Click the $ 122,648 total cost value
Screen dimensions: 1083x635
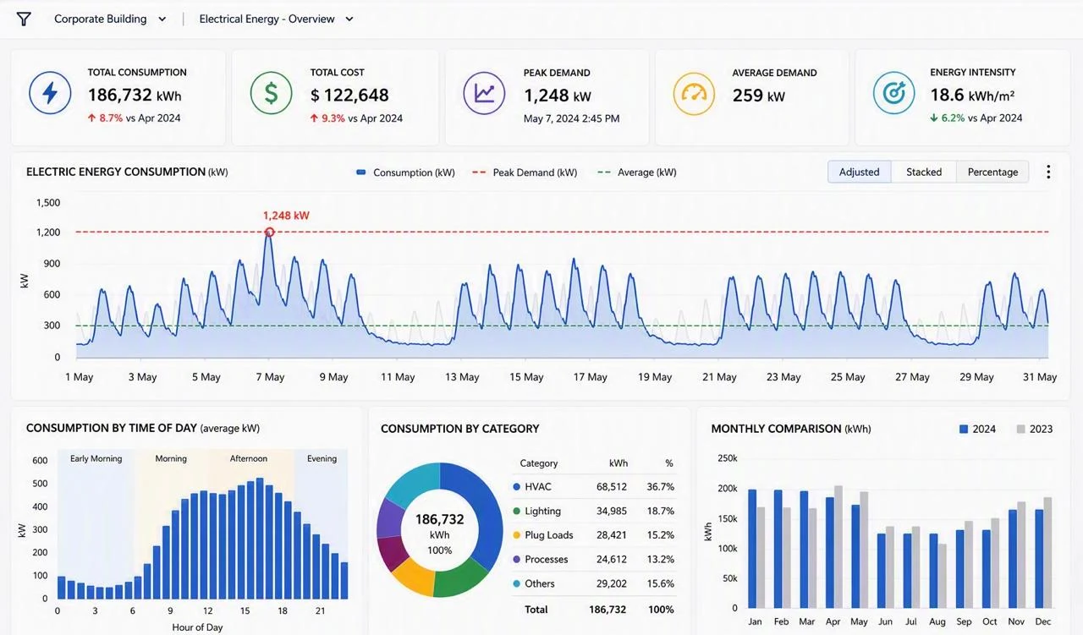(x=349, y=96)
